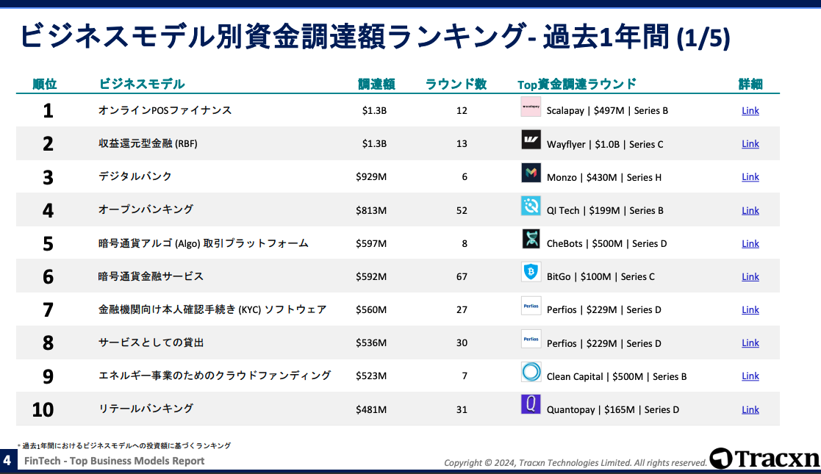Open the Link for 収益還元型金融 (RBF)
The image size is (821, 474).
[x=750, y=143]
